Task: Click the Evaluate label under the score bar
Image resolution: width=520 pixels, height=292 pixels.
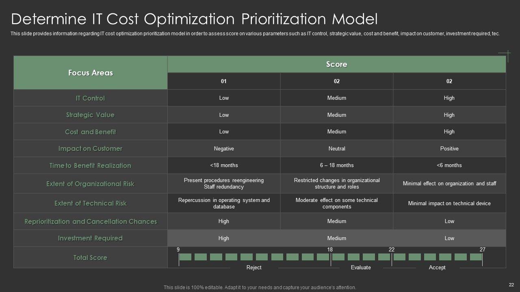Action: point(361,268)
